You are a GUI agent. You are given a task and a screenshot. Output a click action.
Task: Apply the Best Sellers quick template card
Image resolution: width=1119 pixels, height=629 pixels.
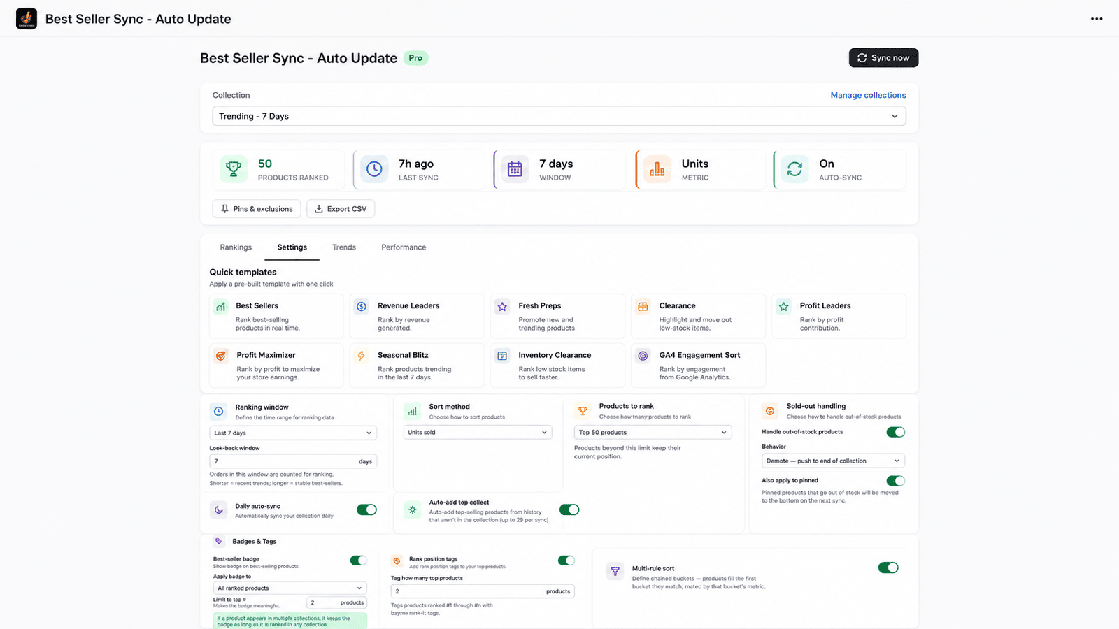(276, 316)
